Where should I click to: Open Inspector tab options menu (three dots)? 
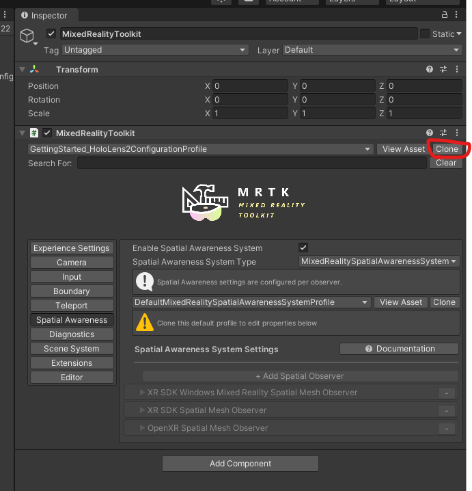tap(456, 15)
